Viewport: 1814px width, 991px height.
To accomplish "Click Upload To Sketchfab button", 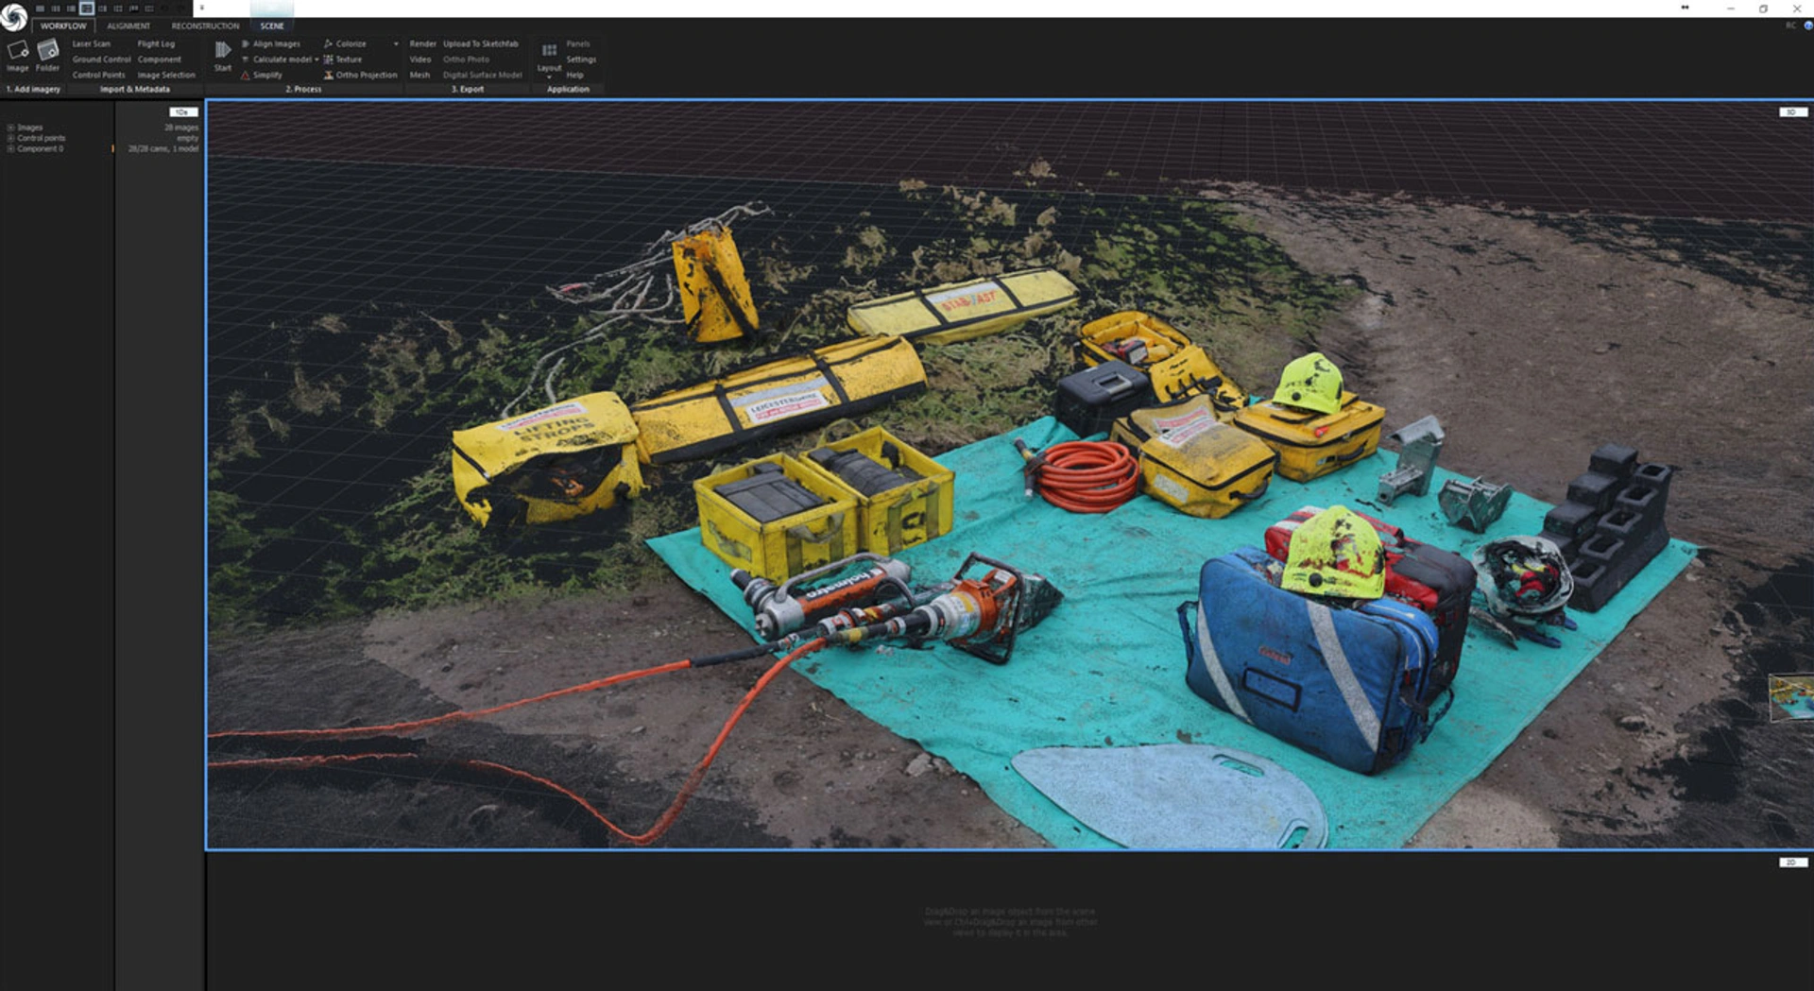I will coord(480,43).
